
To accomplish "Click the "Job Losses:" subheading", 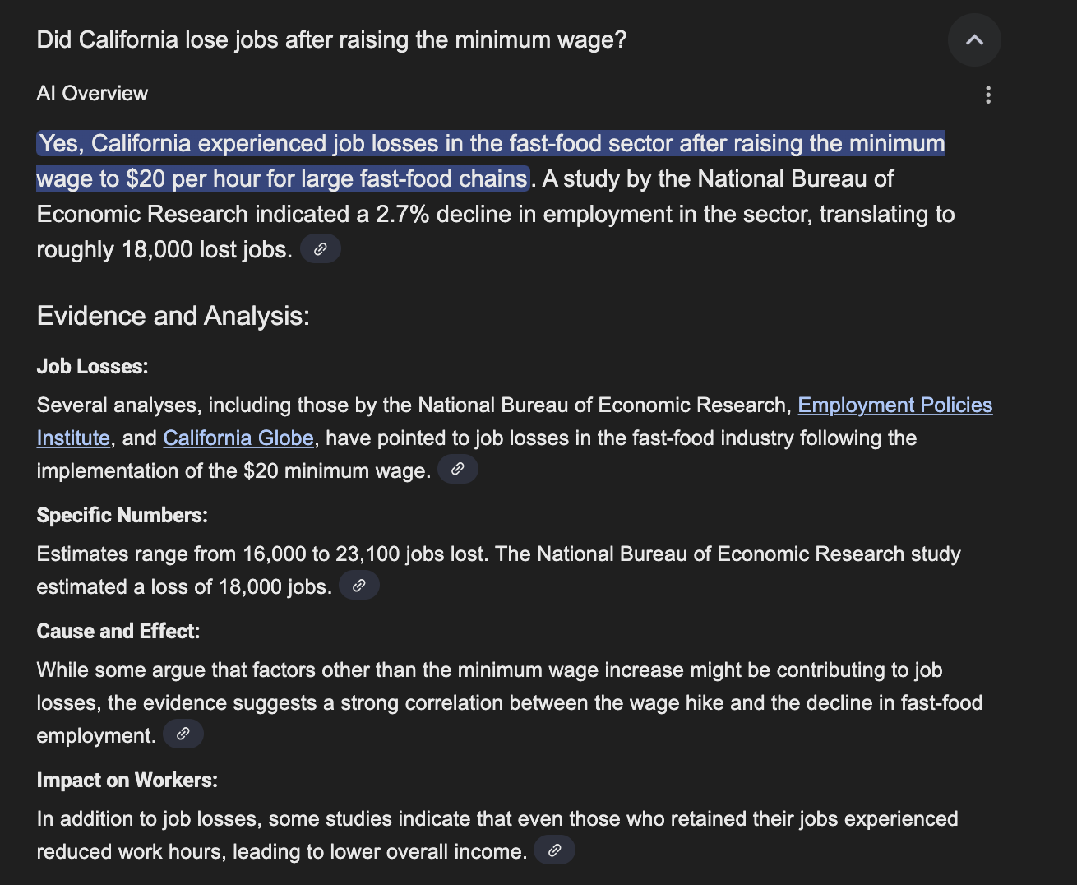I will click(x=93, y=366).
